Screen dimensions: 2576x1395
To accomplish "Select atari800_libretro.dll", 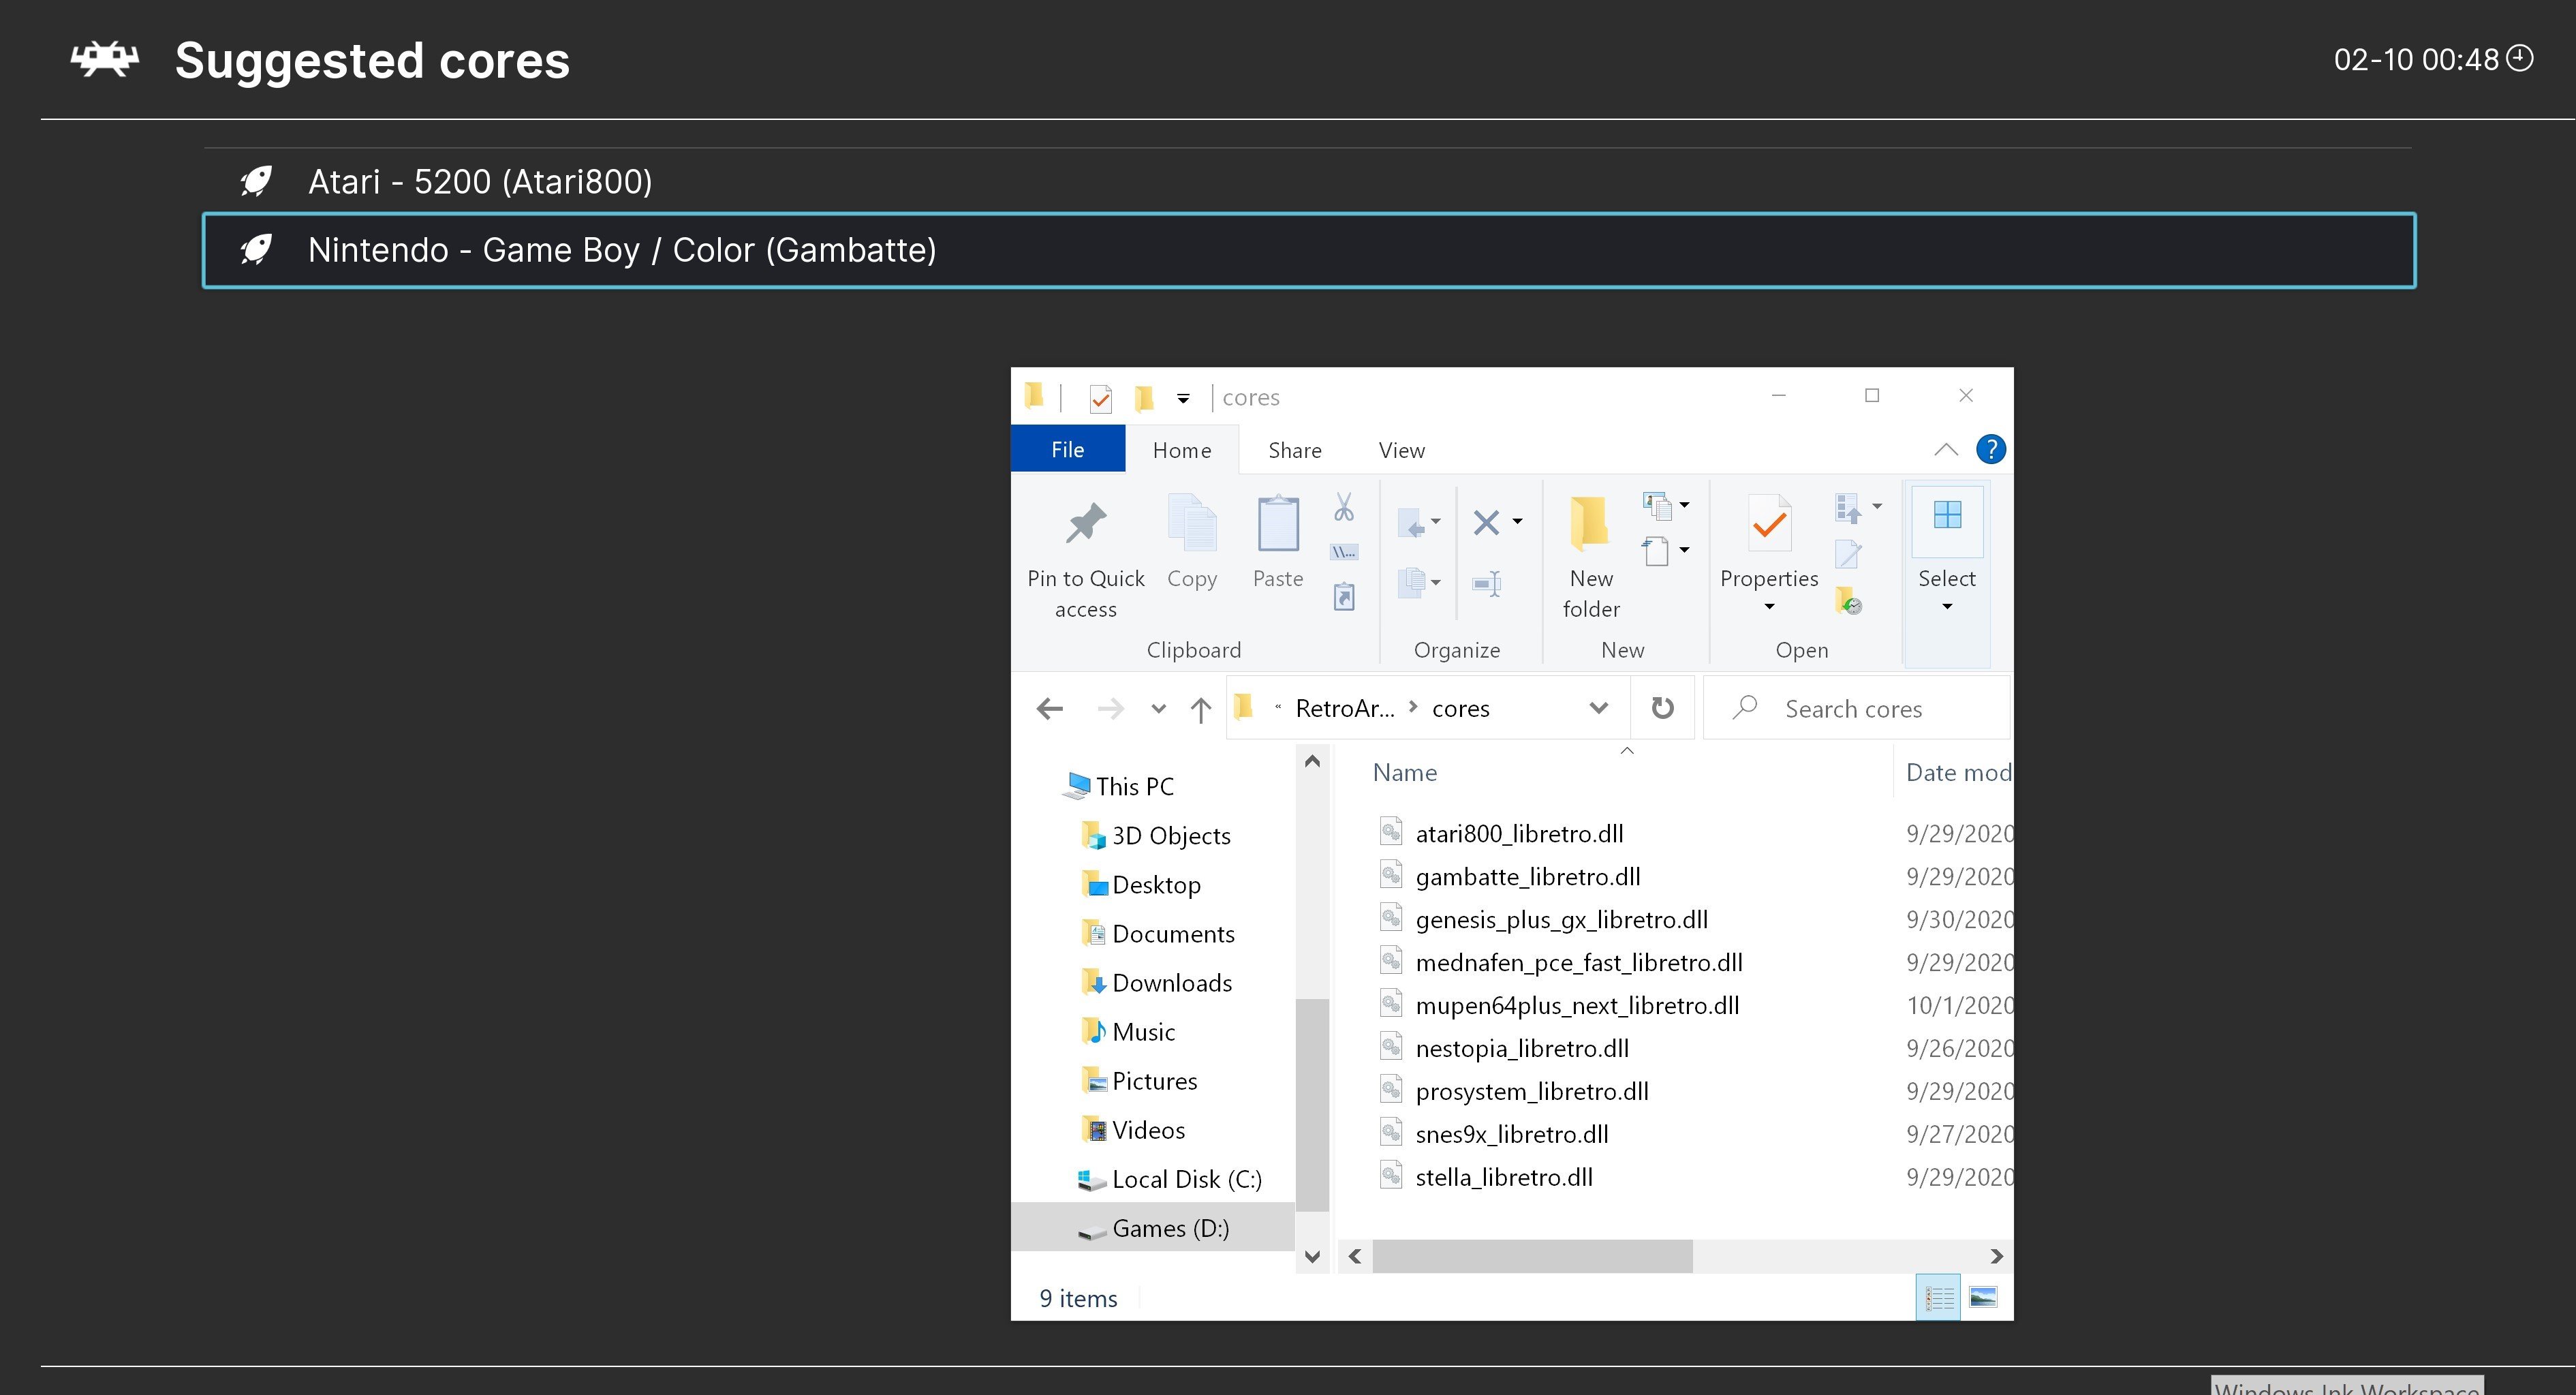I will tap(1519, 834).
